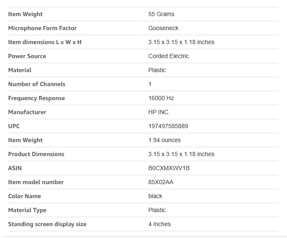
Task: Click the 55 Grams weight value
Action: pos(161,14)
